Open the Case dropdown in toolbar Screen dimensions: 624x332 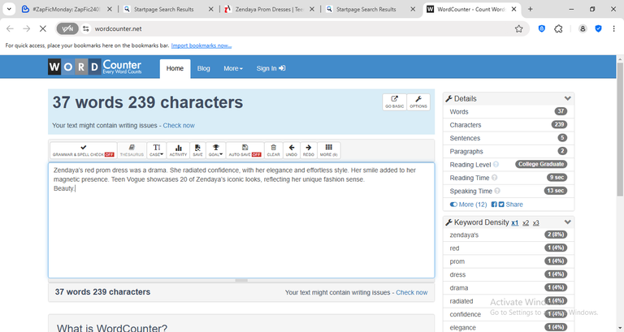tap(156, 150)
